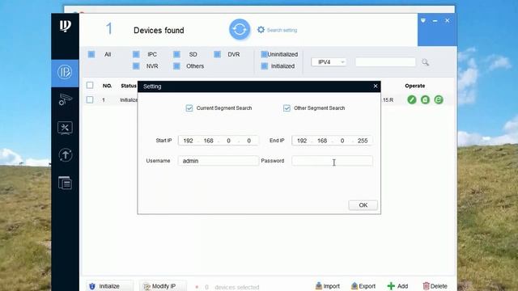Uncheck Current Segment Search
Viewport: 518px width, 291px height.
pyautogui.click(x=189, y=108)
